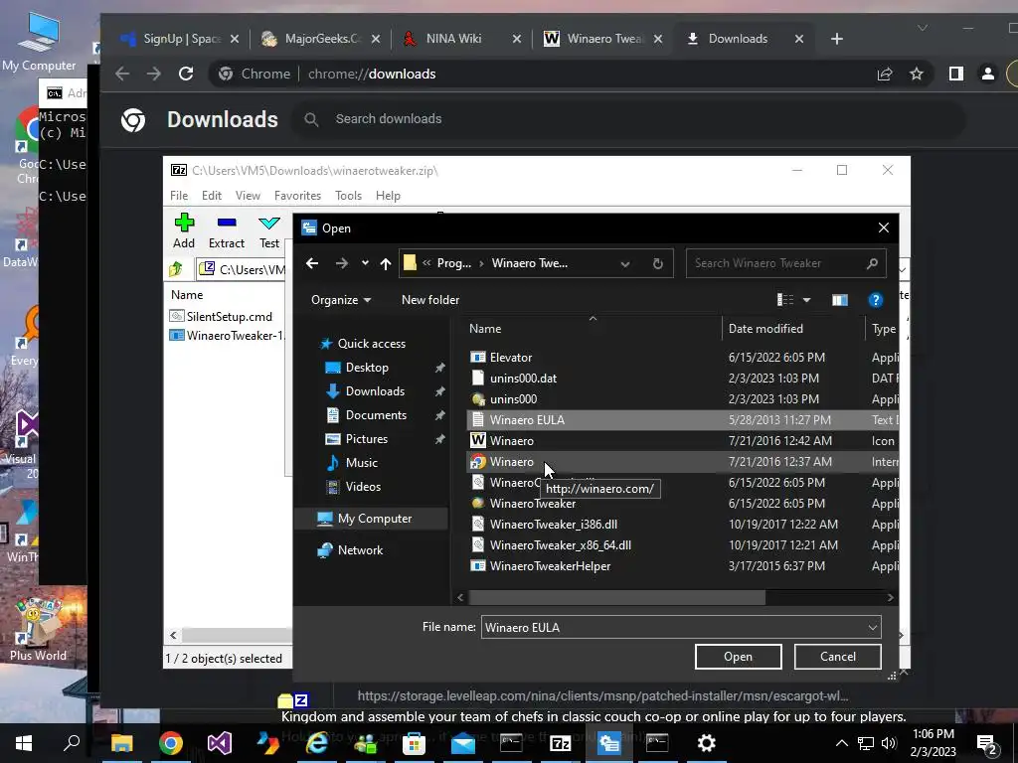Open Videos in the navigation pane
1018x763 pixels.
pos(363,487)
